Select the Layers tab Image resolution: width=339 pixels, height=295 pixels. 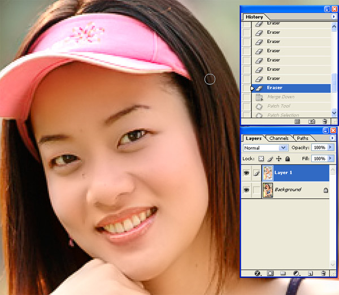pyautogui.click(x=254, y=138)
